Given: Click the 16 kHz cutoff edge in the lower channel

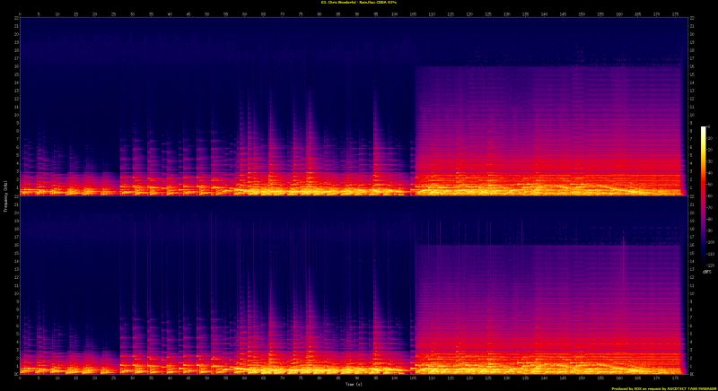Looking at the screenshot, I should (547, 245).
